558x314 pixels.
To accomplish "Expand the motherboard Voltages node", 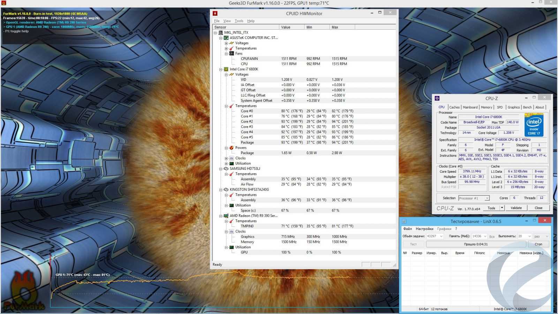I will click(226, 43).
